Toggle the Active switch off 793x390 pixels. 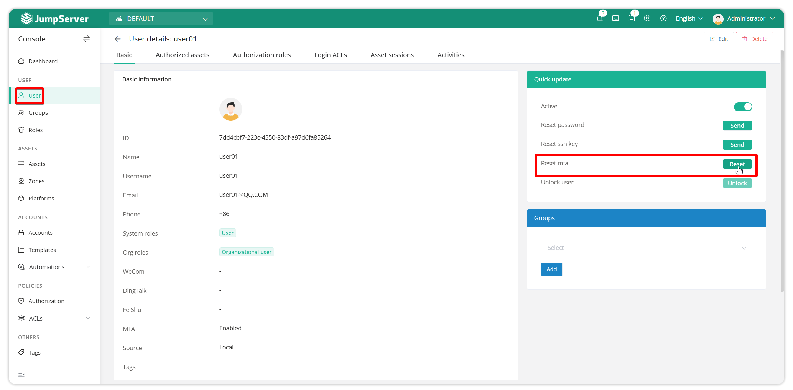[742, 107]
